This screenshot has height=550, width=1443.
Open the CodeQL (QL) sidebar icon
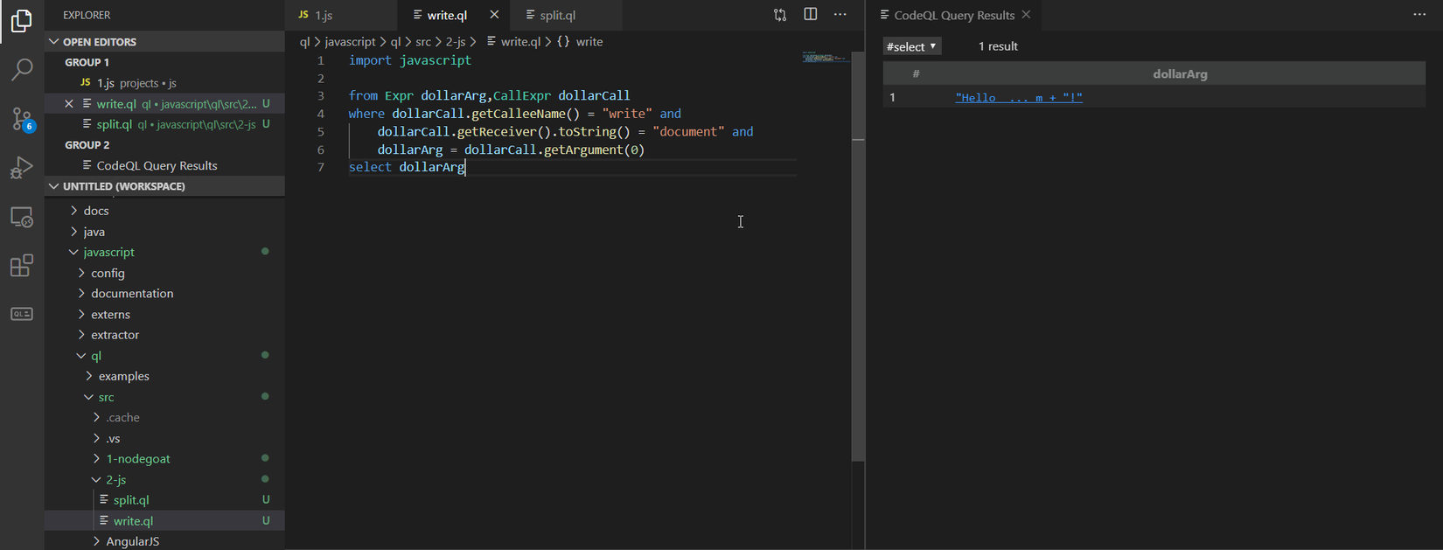[22, 314]
